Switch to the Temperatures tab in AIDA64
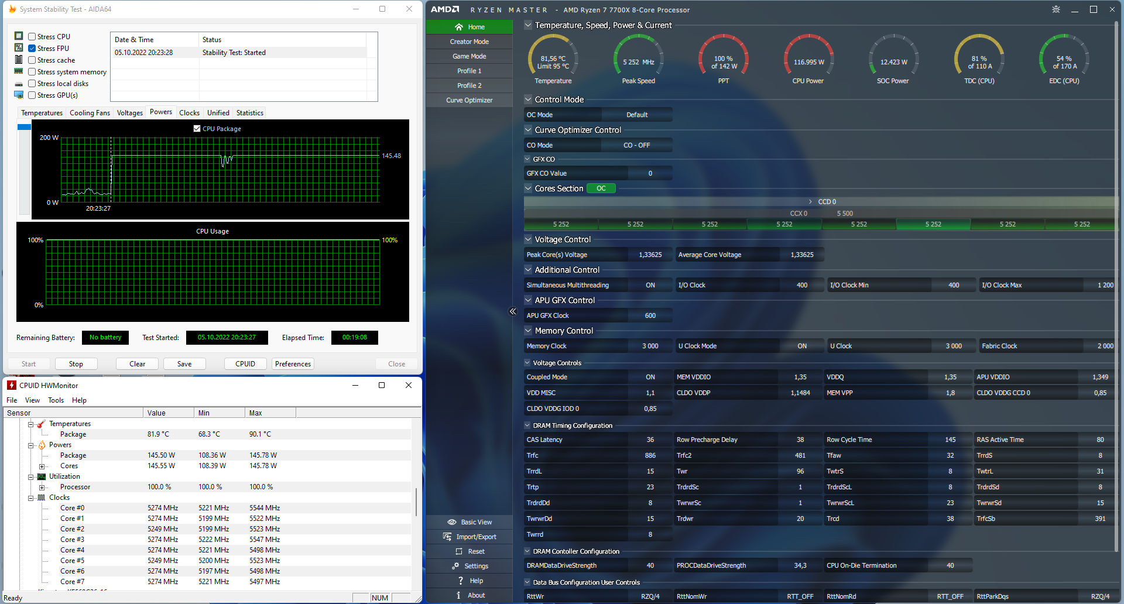 pos(42,113)
